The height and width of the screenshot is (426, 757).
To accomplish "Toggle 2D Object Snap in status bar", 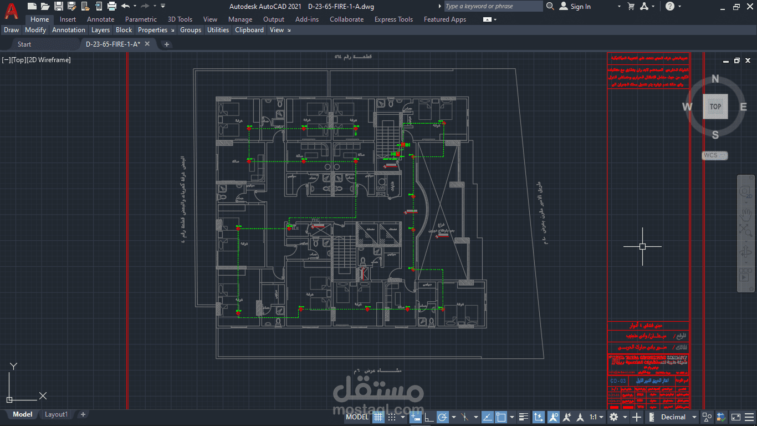I will (501, 417).
